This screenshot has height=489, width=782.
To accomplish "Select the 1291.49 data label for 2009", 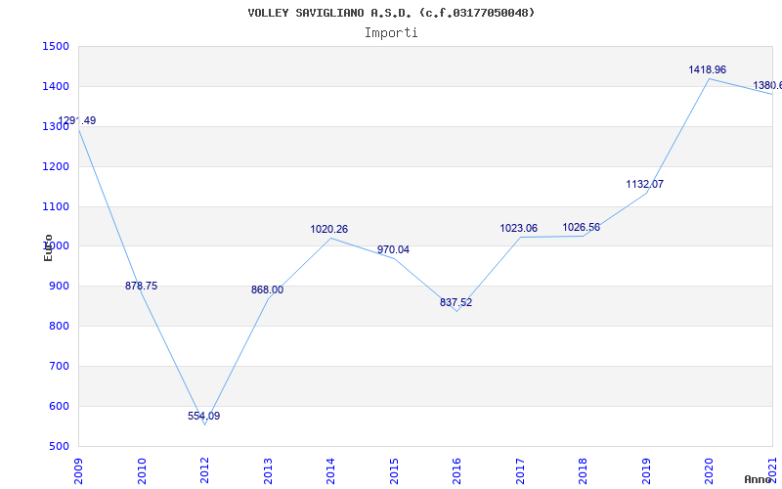I will click(77, 120).
